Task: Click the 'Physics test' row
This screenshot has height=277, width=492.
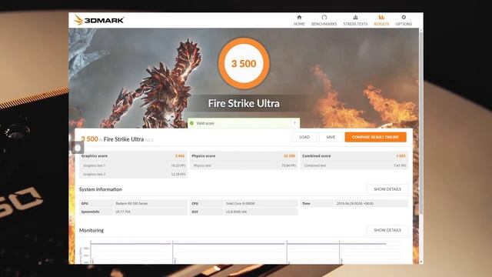Action: coord(244,165)
